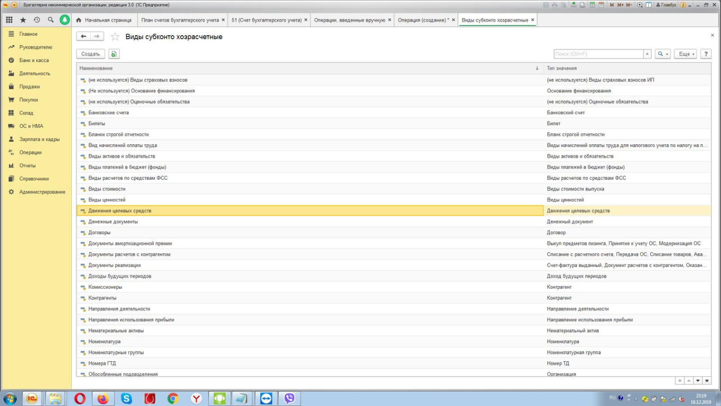Click the calculator icon in title bar
The image size is (721, 406).
[x=592, y=5]
